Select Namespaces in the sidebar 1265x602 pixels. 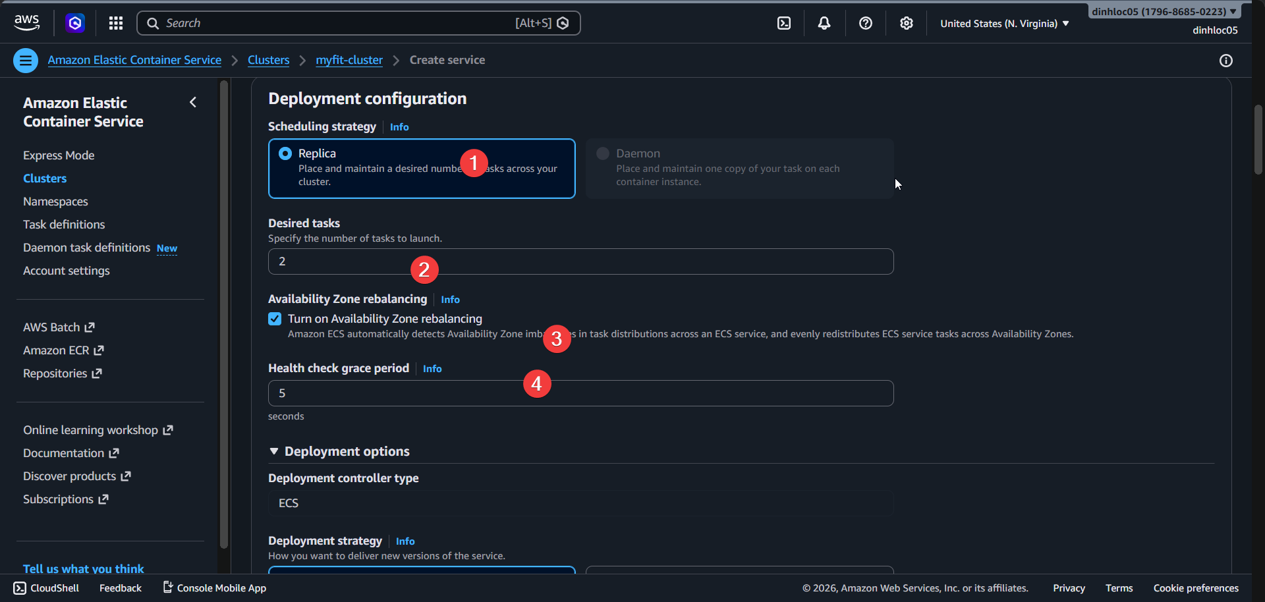coord(55,202)
